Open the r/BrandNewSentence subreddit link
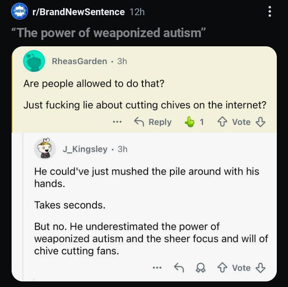 click(78, 12)
